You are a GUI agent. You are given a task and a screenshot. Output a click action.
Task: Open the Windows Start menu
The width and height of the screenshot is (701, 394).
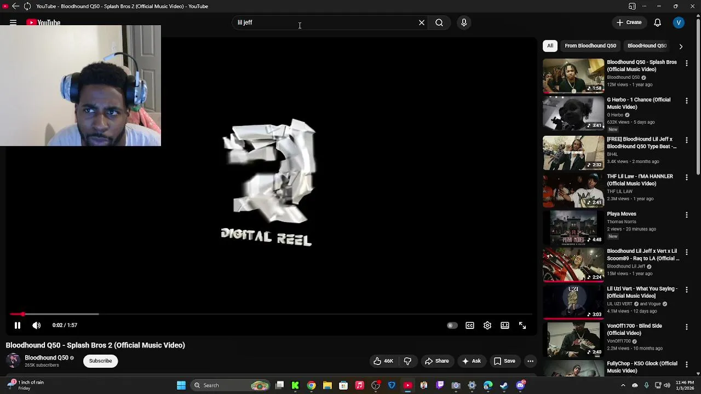pyautogui.click(x=181, y=385)
